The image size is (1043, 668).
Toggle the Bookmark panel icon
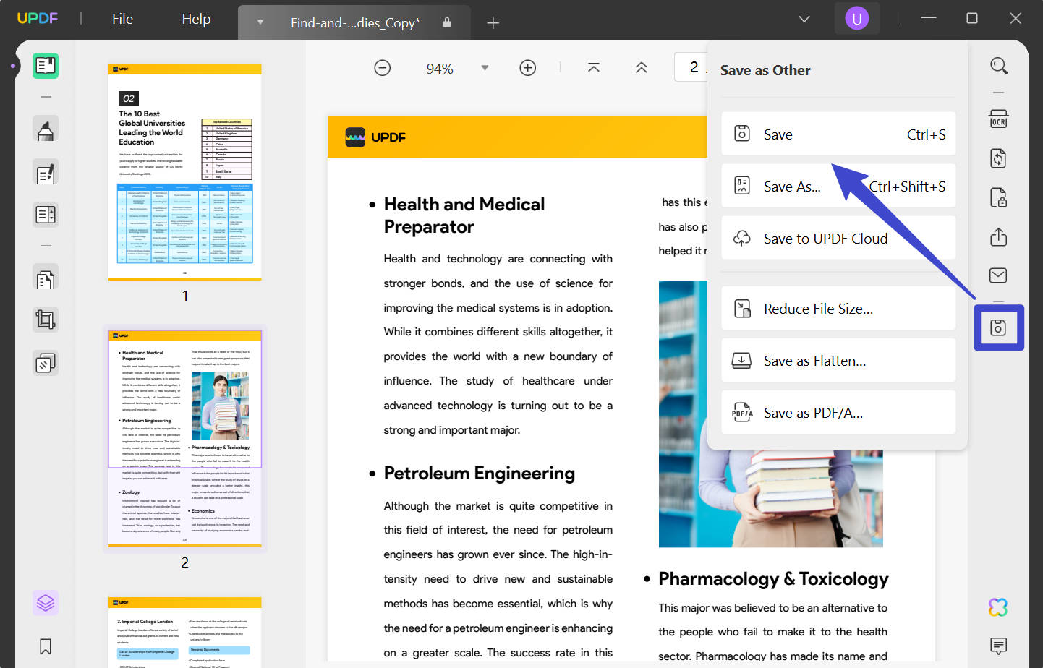tap(46, 646)
